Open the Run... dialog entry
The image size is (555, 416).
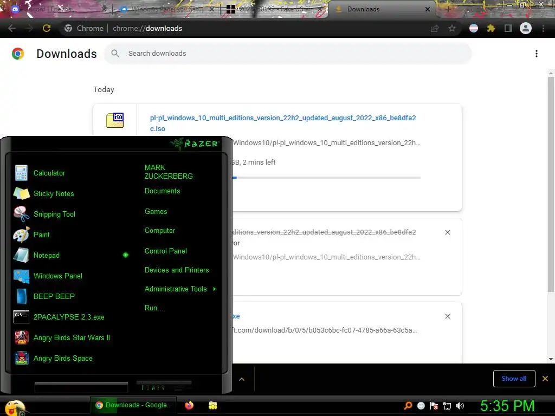(x=154, y=308)
